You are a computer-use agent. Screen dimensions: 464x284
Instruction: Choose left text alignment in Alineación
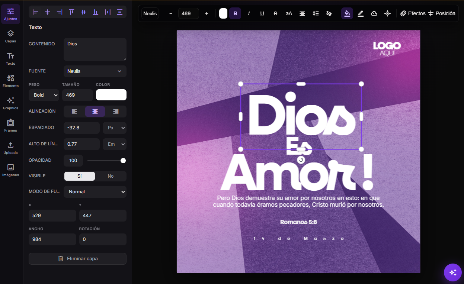(x=74, y=112)
